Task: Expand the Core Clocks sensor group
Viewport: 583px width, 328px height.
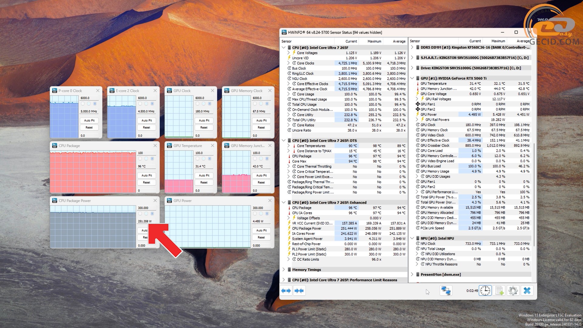Action: click(x=289, y=63)
